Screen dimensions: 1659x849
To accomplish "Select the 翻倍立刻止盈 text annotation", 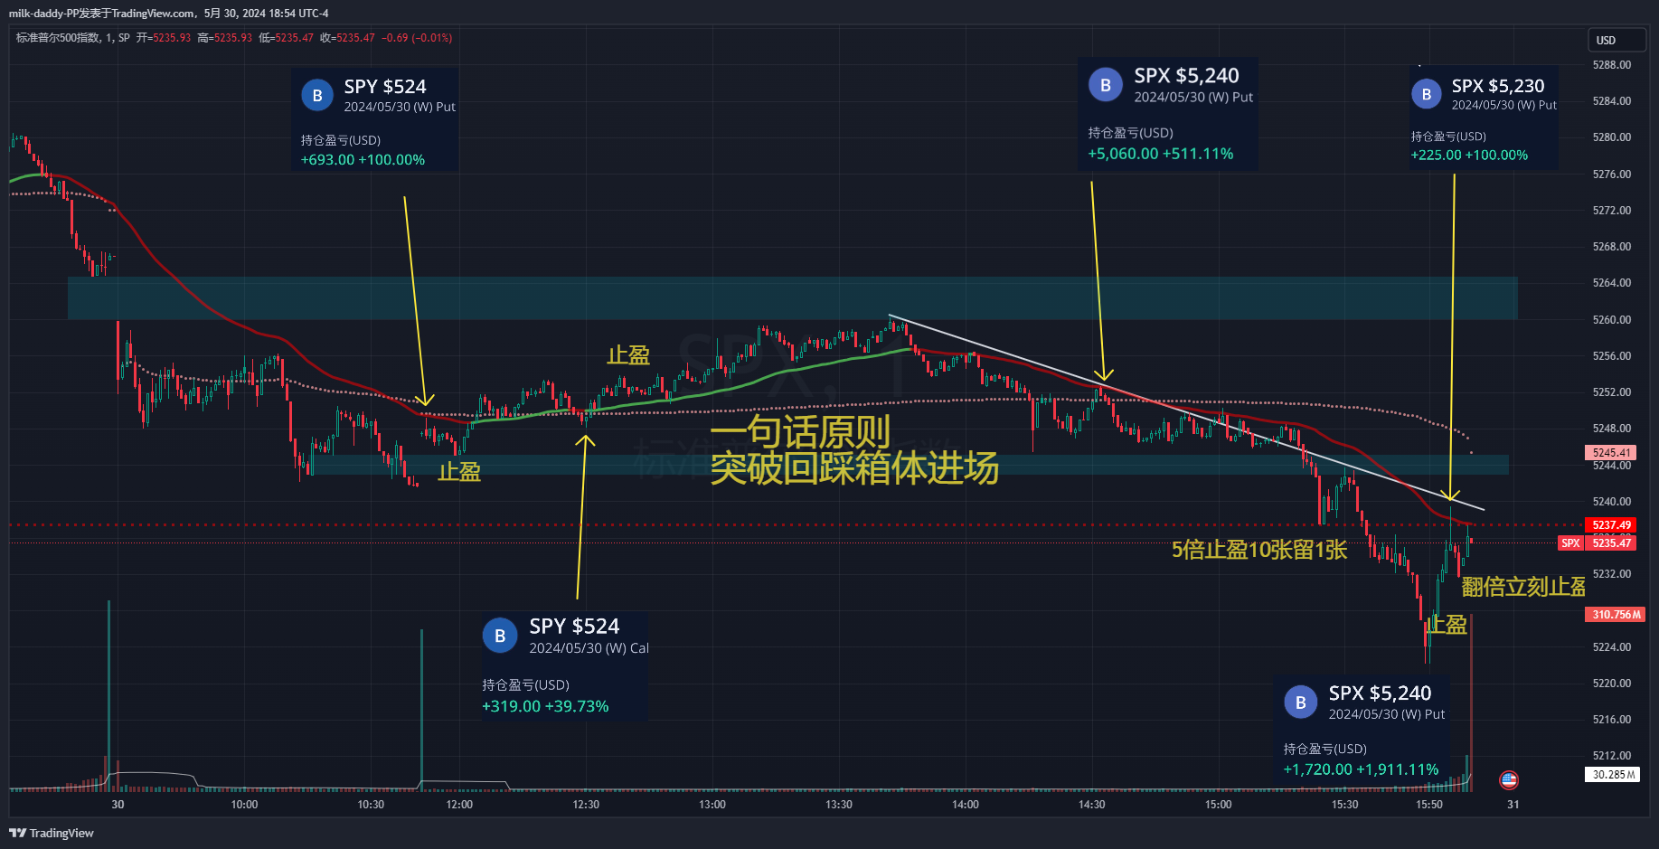I will tap(1523, 587).
